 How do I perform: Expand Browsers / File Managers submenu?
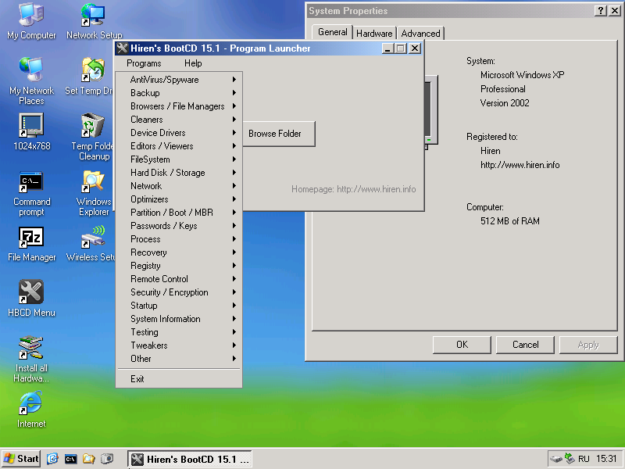click(x=179, y=106)
